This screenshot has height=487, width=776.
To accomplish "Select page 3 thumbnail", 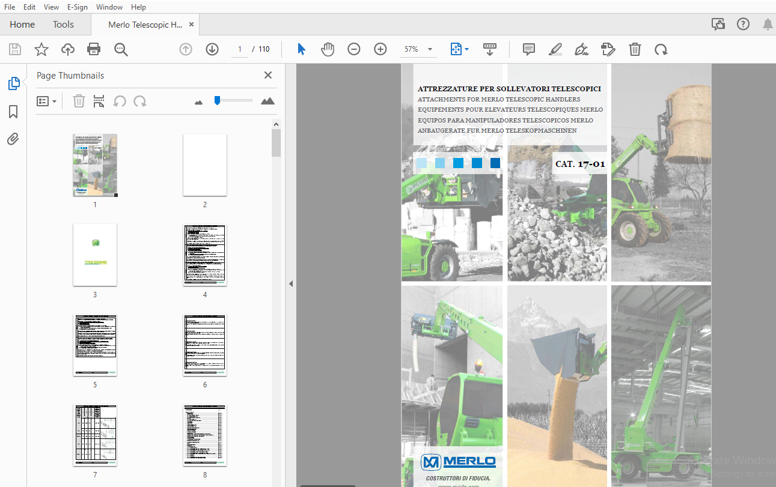I will point(95,255).
